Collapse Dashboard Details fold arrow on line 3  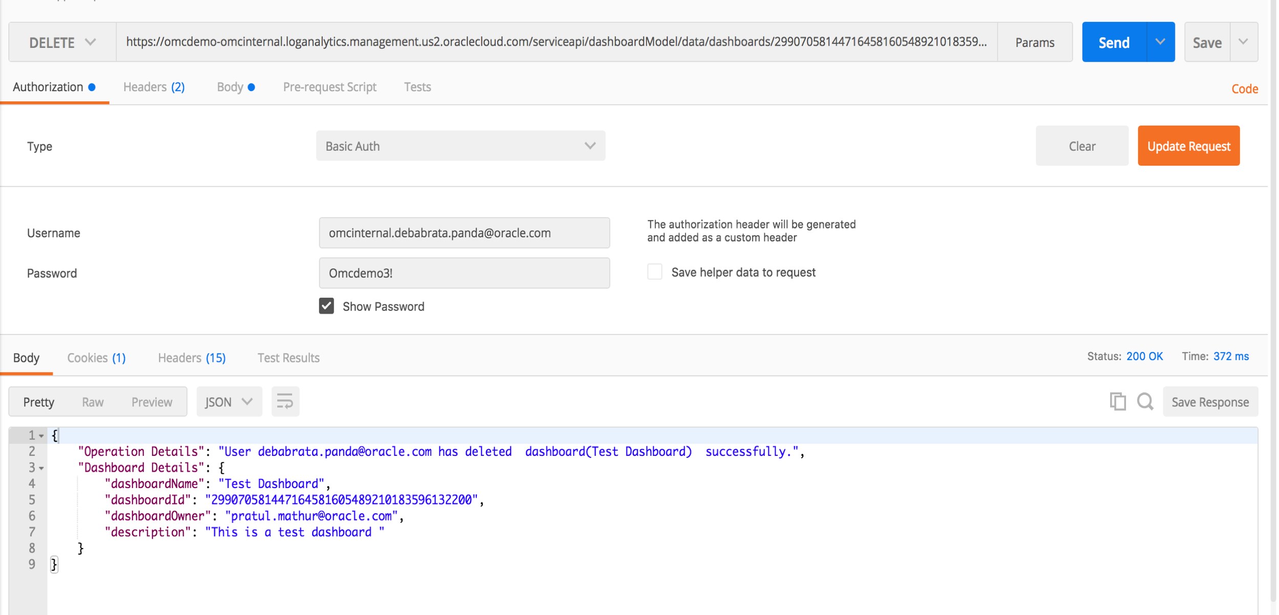tap(41, 468)
